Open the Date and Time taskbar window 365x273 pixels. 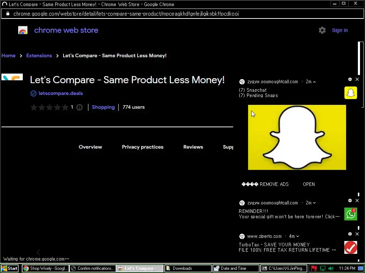236,268
